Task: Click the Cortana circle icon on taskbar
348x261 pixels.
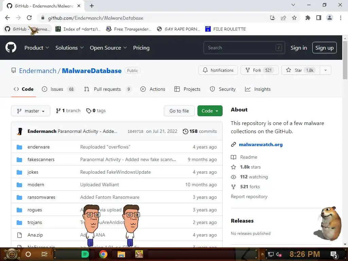Action: point(28,254)
